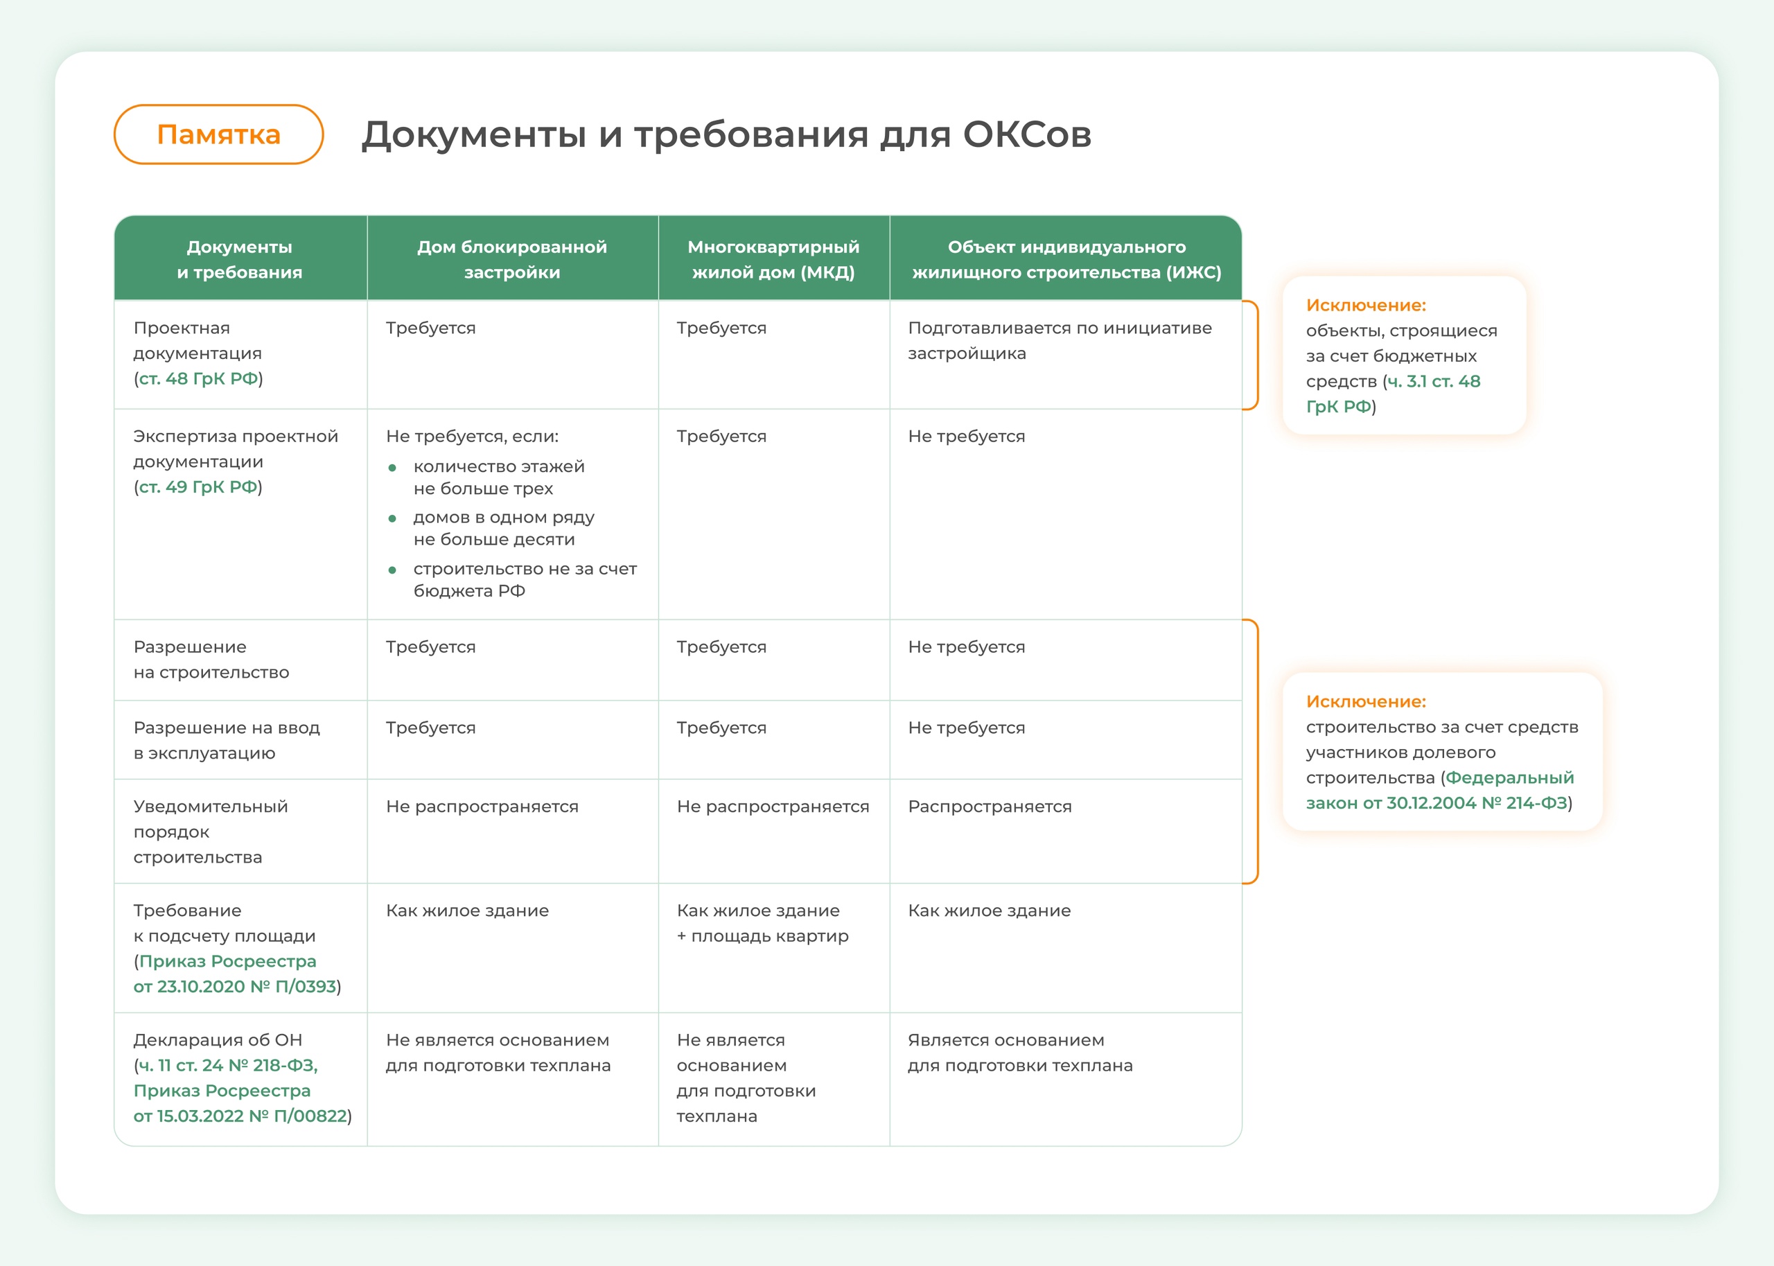Click 'Не требуется' in ИЖС Разрешение на строительство row
The width and height of the screenshot is (1774, 1266).
click(x=967, y=647)
